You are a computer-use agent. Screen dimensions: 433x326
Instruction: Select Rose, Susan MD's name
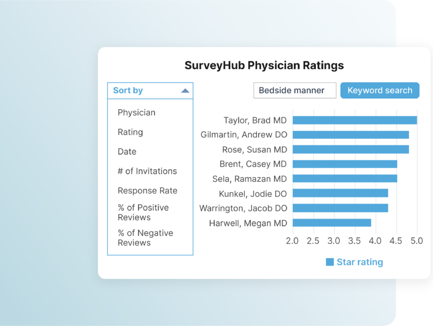[254, 149]
